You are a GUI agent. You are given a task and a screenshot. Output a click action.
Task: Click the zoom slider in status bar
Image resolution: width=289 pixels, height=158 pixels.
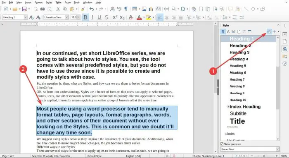(264, 156)
